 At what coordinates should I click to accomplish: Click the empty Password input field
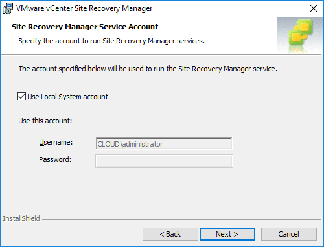coord(164,161)
